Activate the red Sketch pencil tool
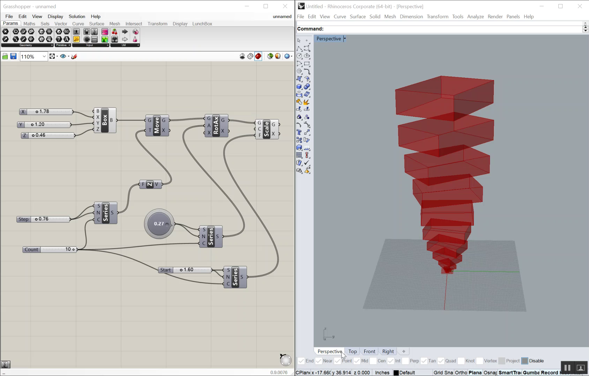The width and height of the screenshot is (589, 376). point(74,56)
